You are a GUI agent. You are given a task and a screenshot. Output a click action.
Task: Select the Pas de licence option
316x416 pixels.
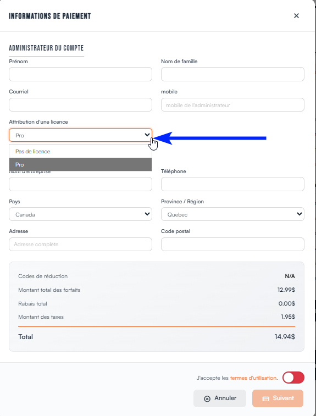click(x=80, y=151)
